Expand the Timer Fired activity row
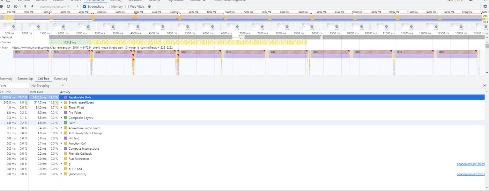The width and height of the screenshot is (489, 191). (62, 108)
